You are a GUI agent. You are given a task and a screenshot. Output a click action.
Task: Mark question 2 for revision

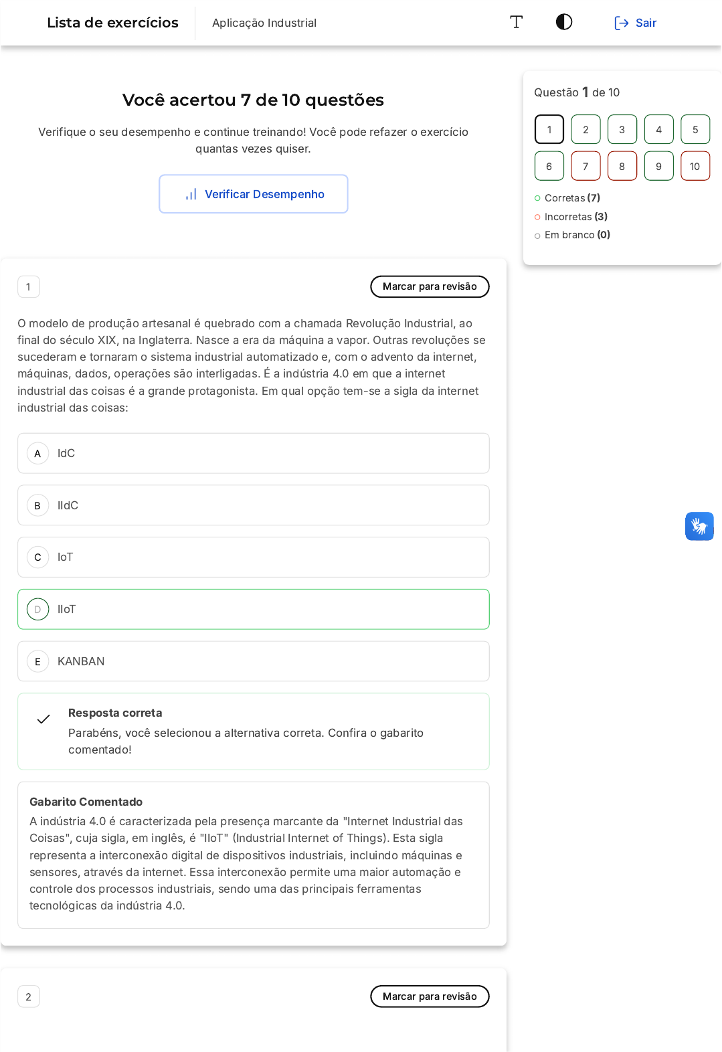[x=430, y=996]
